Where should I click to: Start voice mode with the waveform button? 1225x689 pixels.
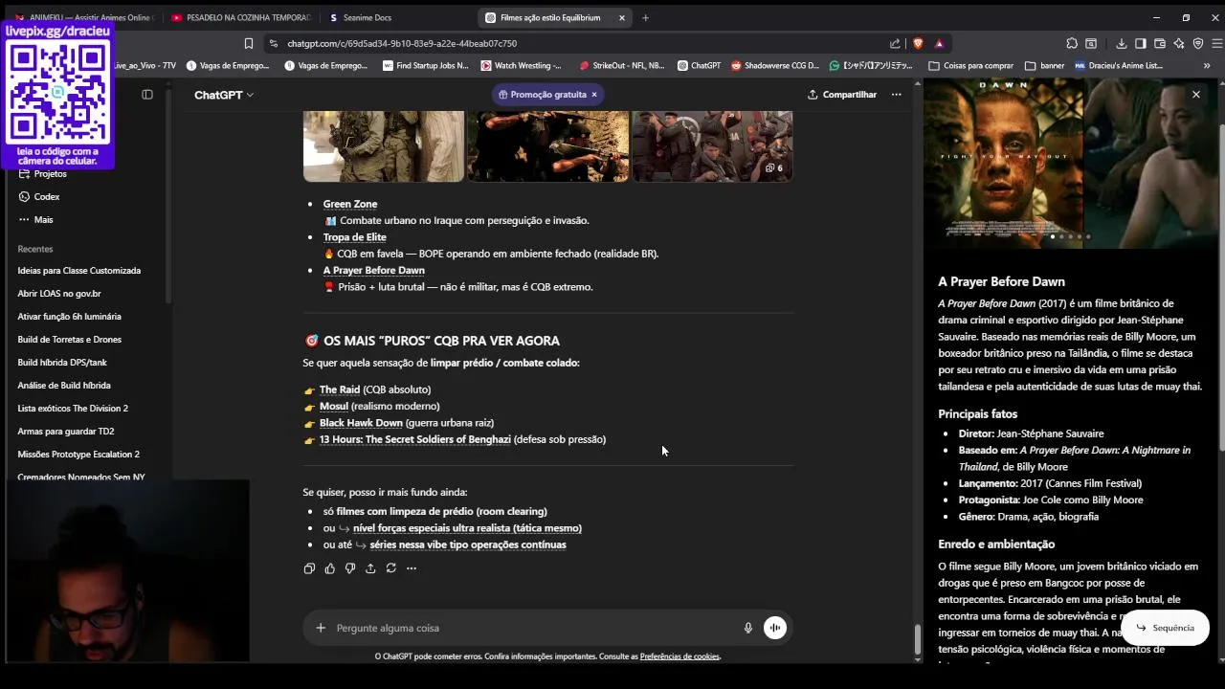point(775,628)
